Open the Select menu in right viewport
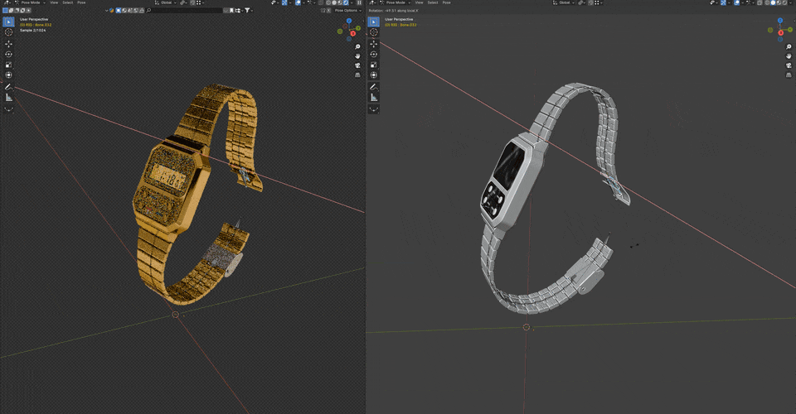The height and width of the screenshot is (414, 796). (432, 2)
